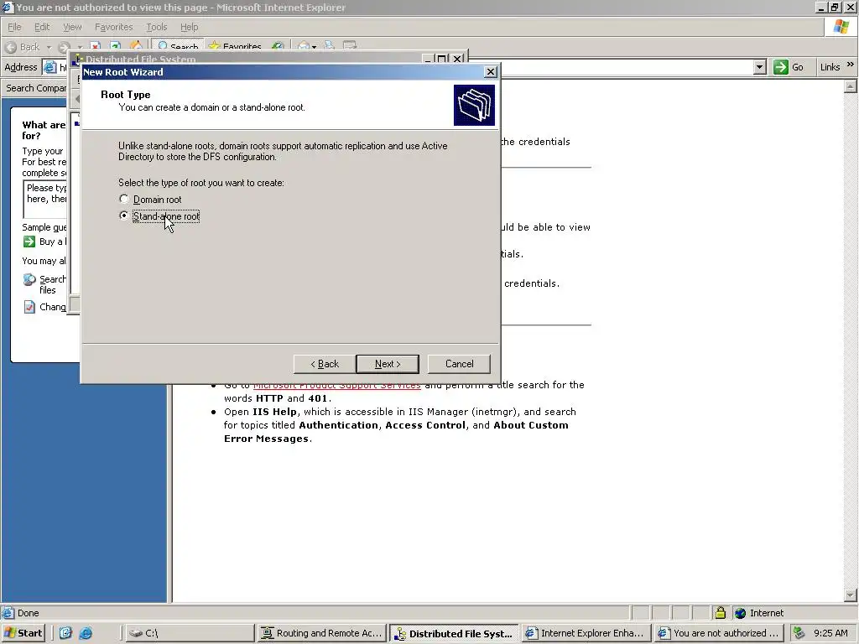The height and width of the screenshot is (644, 859).
Task: Launch Internet Explorer from quick launch
Action: pos(86,633)
